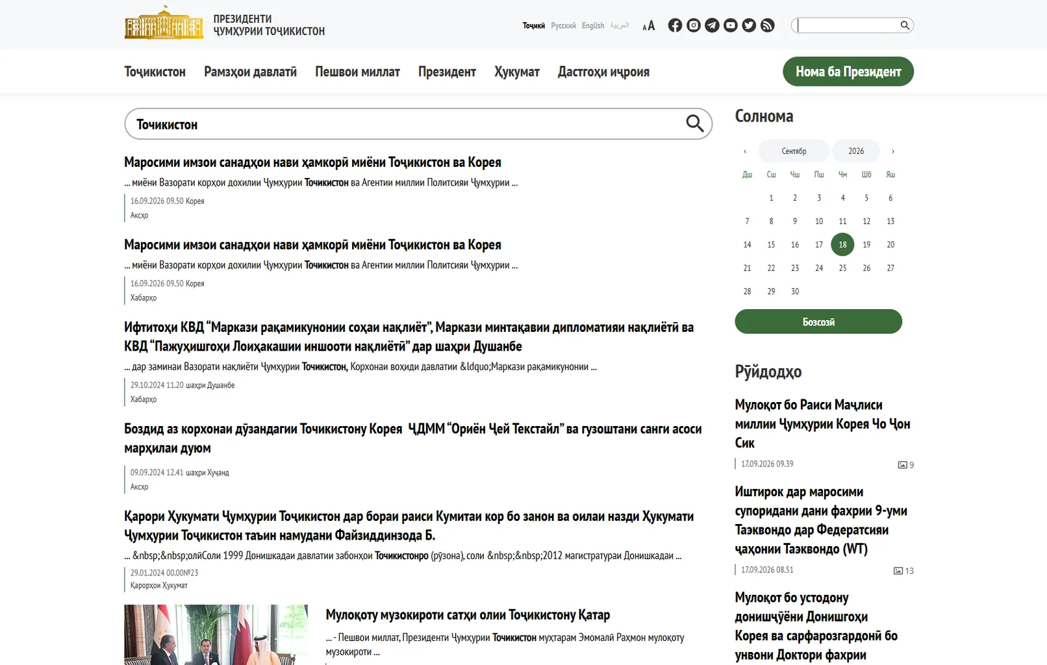The image size is (1047, 665).
Task: Click the Бозсозӣ reset button
Action: [818, 321]
